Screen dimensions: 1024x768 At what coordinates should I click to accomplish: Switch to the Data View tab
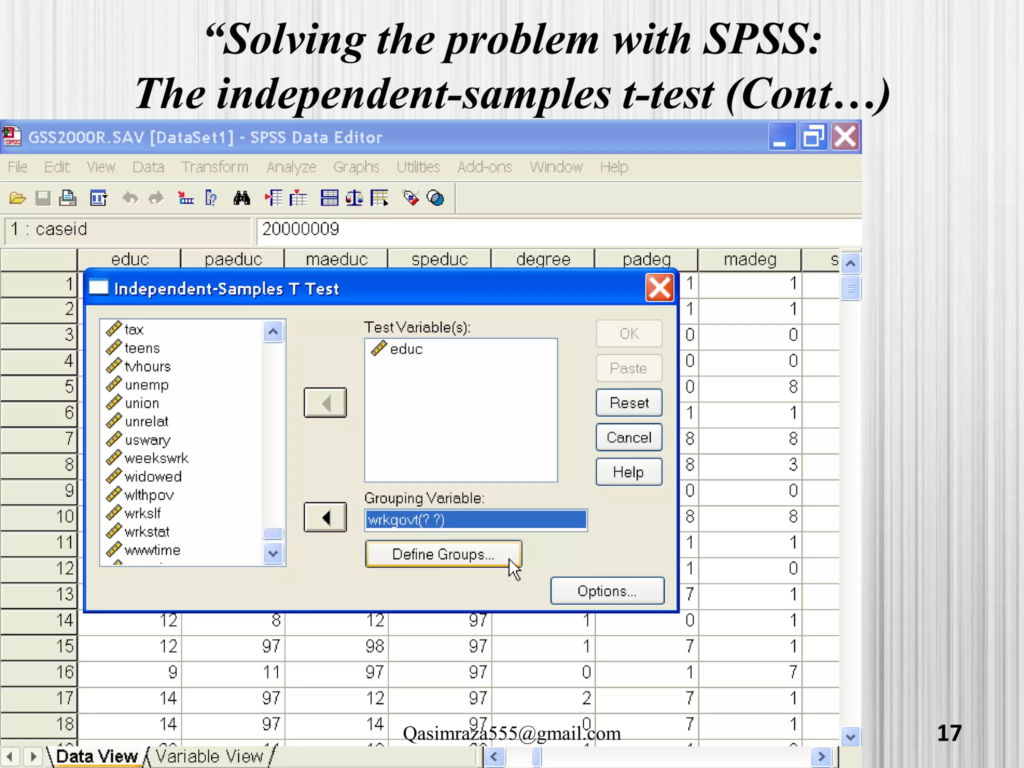[x=96, y=756]
